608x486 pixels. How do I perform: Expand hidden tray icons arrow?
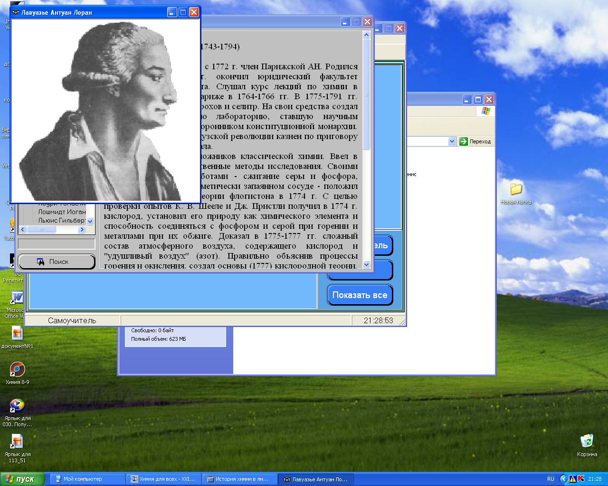(x=564, y=479)
